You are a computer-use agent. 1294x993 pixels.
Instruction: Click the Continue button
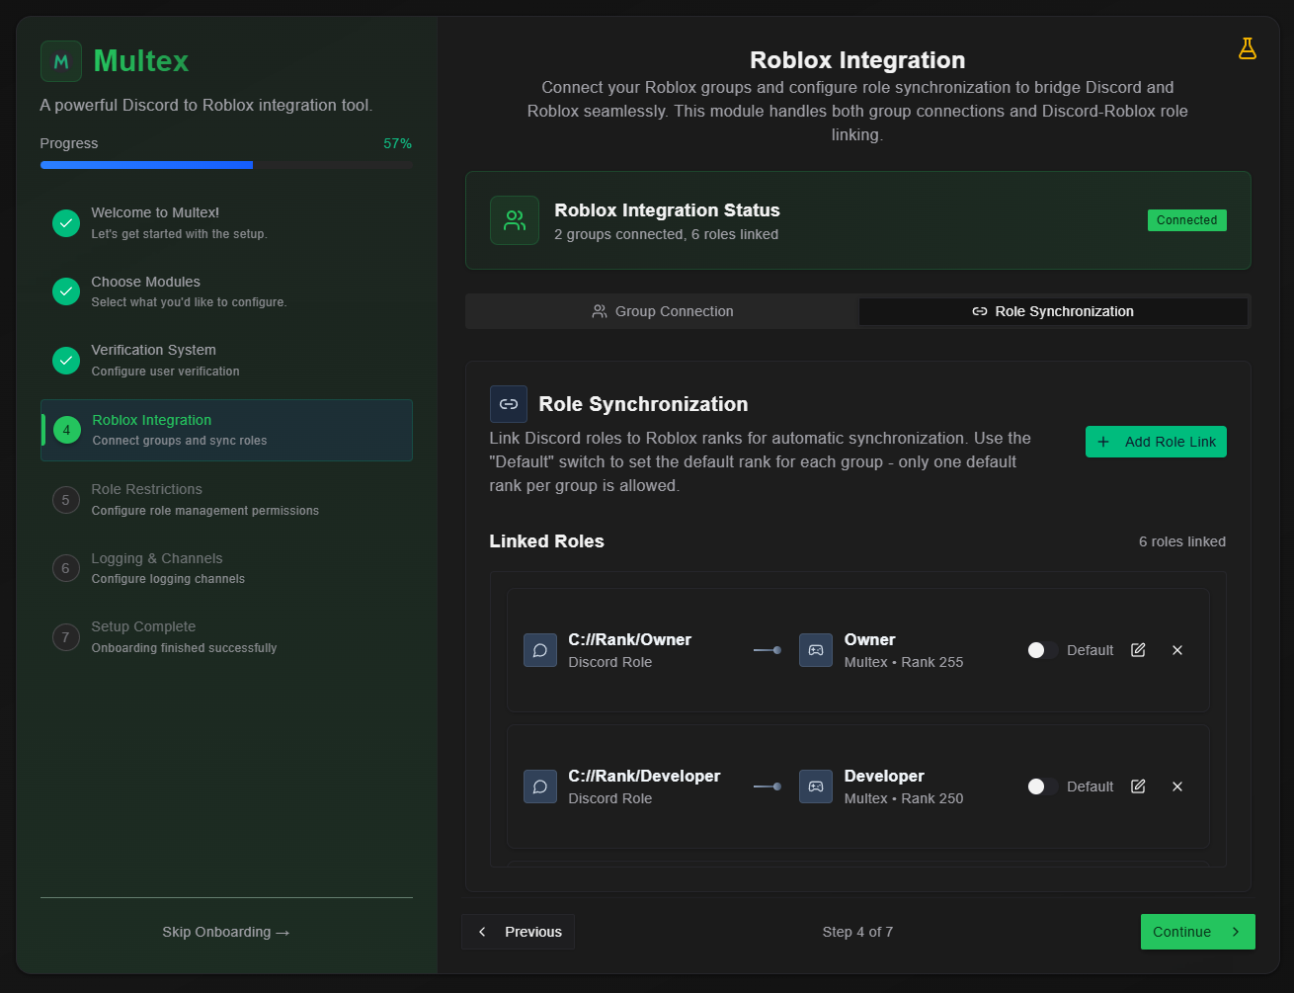[1197, 932]
